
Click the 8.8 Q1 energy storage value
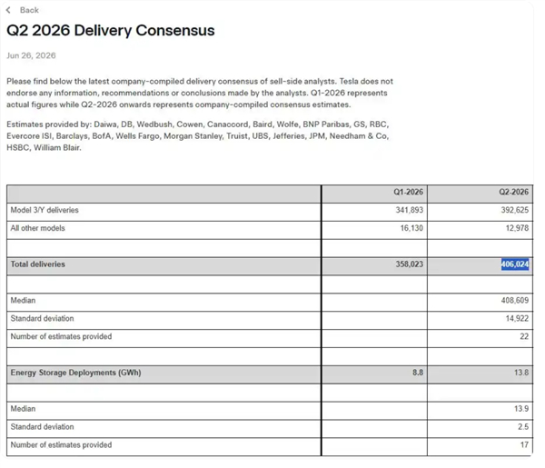click(418, 373)
